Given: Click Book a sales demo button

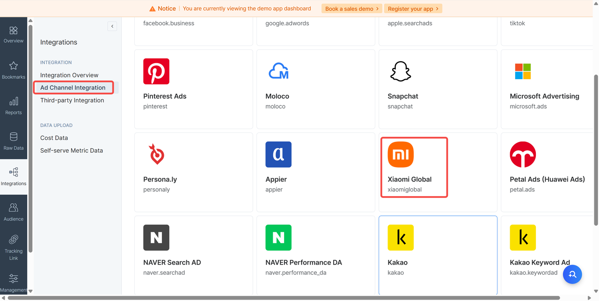Looking at the screenshot, I should coord(352,8).
